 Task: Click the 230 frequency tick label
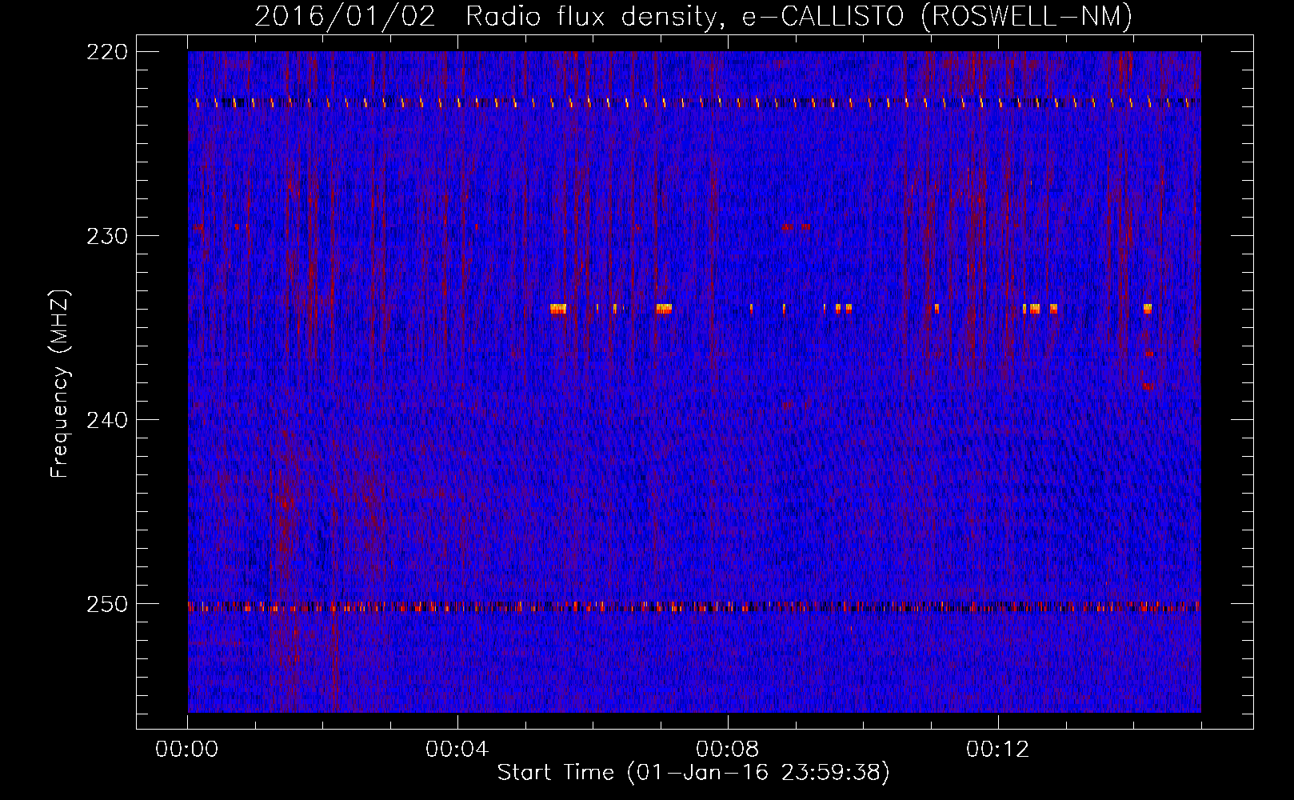coord(106,236)
